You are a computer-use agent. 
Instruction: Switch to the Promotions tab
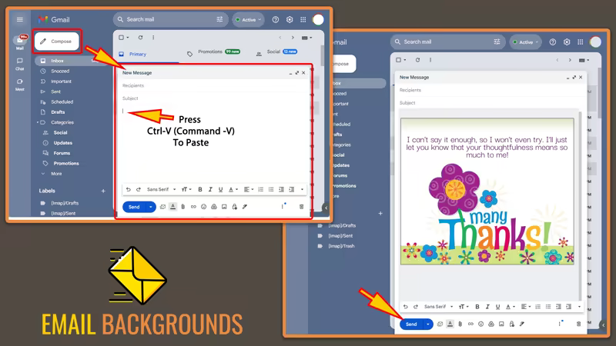[210, 52]
